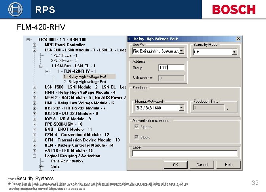Select Logical Grouping / Activation label
Screen dimensions: 266x192
pos(72,156)
